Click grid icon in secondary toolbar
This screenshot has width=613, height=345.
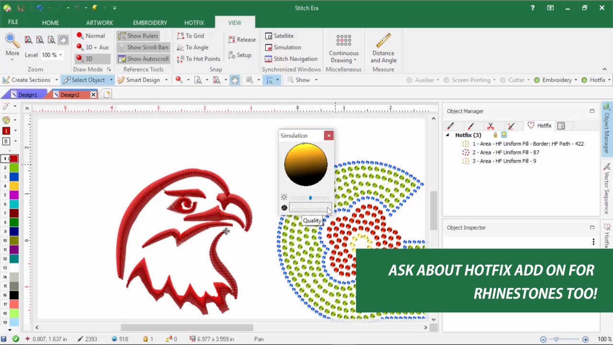click(250, 80)
